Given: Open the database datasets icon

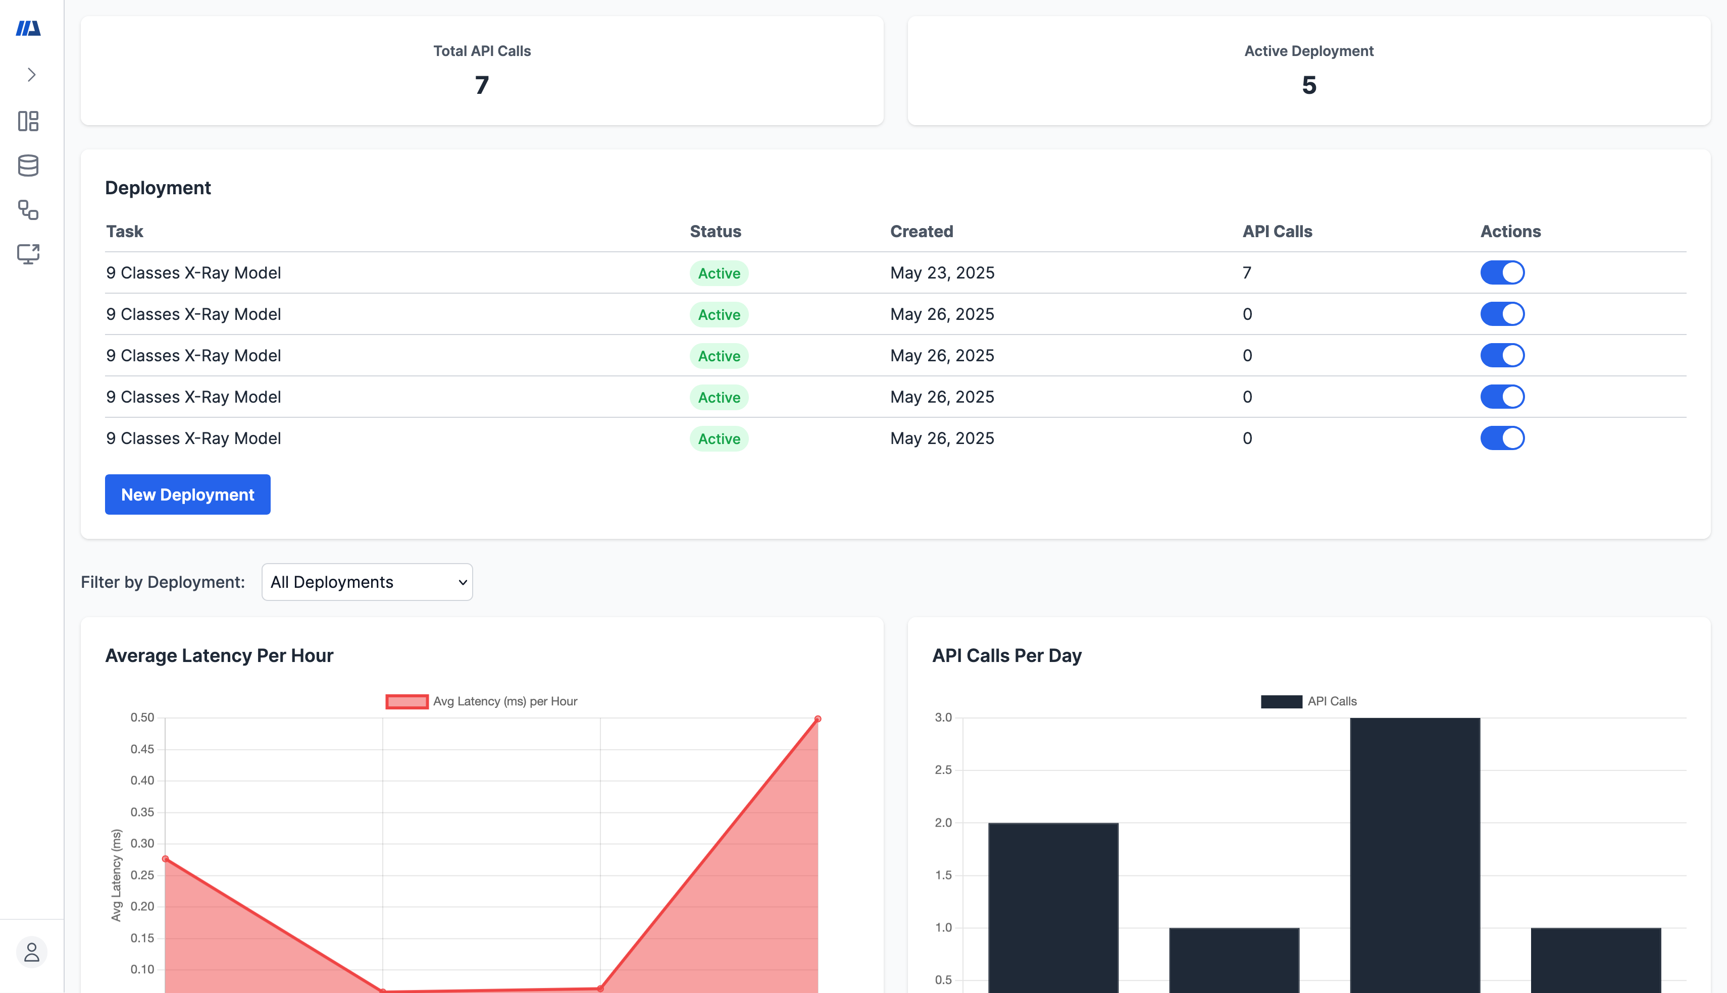Looking at the screenshot, I should 28,165.
